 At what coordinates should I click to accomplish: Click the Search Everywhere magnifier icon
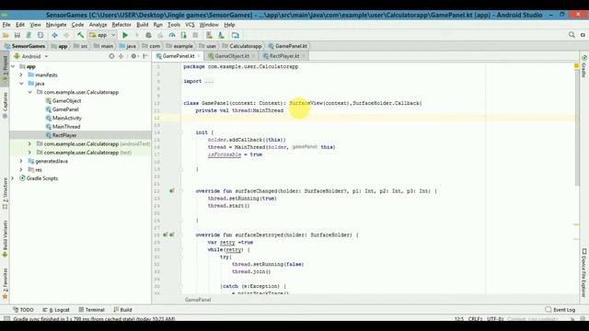572,35
